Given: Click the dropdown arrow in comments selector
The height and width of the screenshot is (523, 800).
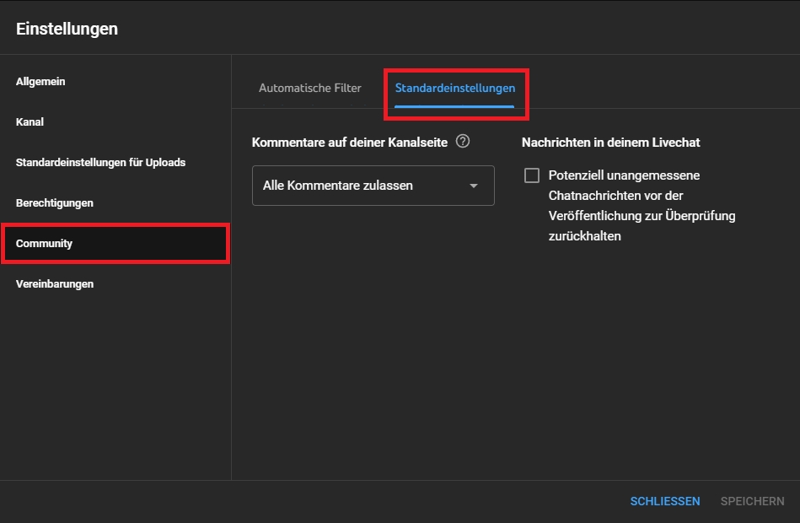Looking at the screenshot, I should pos(474,186).
